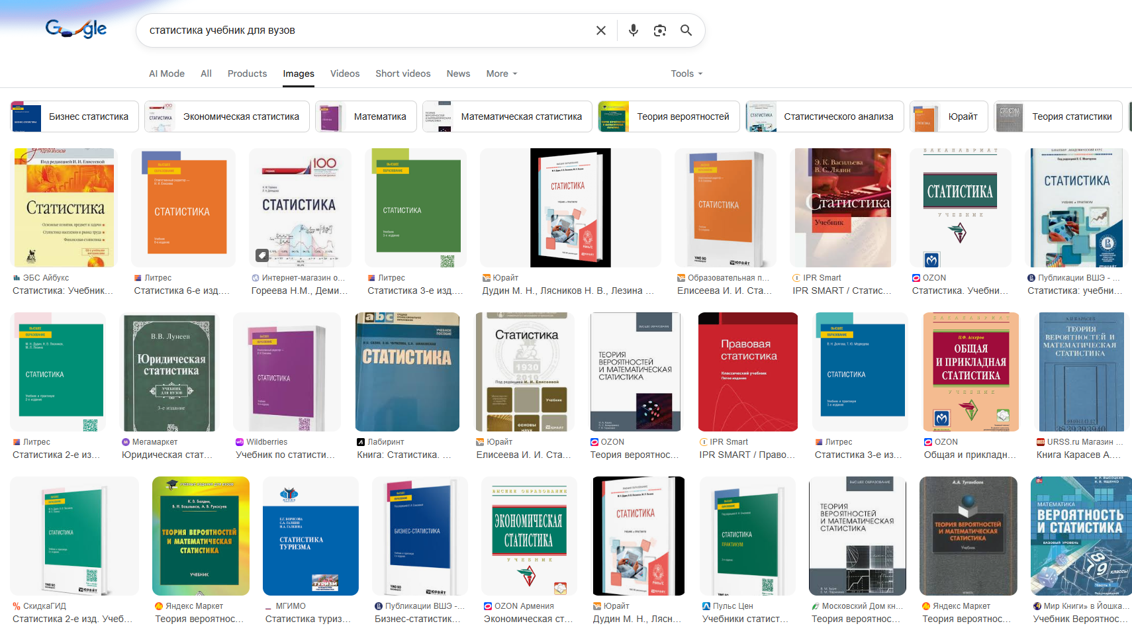Submit search with the magnifier icon
This screenshot has height=630, width=1132.
(x=686, y=30)
